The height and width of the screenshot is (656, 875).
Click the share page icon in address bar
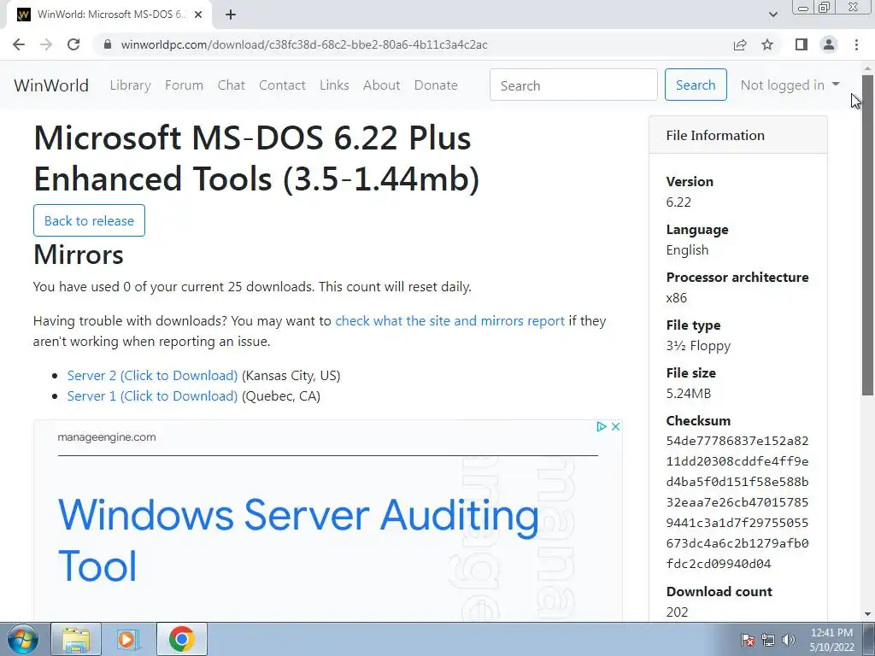coord(740,44)
